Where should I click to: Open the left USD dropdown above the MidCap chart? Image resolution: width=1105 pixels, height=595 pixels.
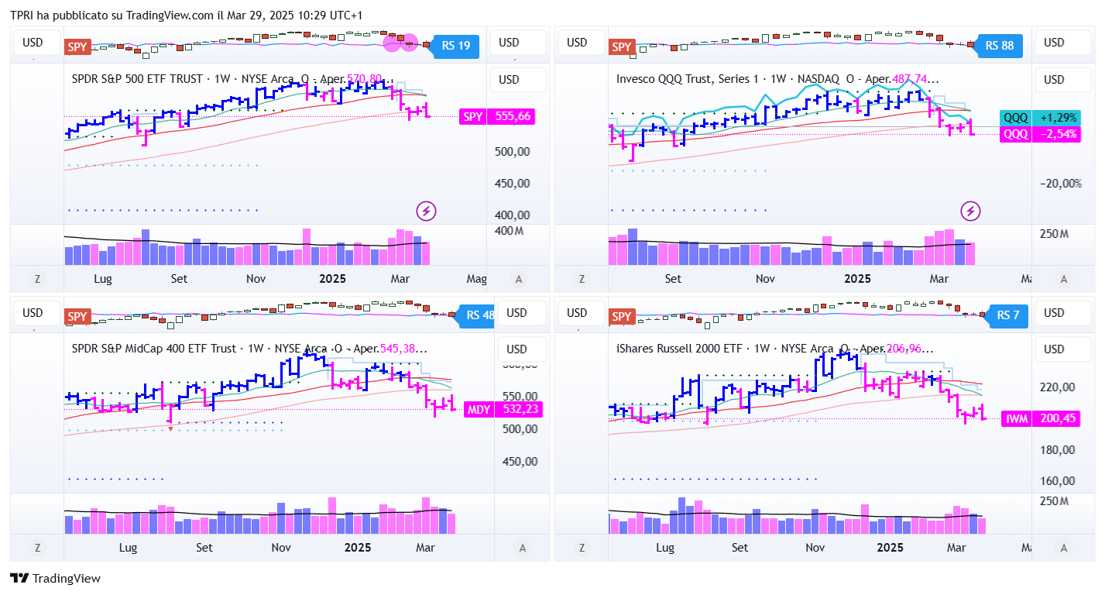[33, 313]
